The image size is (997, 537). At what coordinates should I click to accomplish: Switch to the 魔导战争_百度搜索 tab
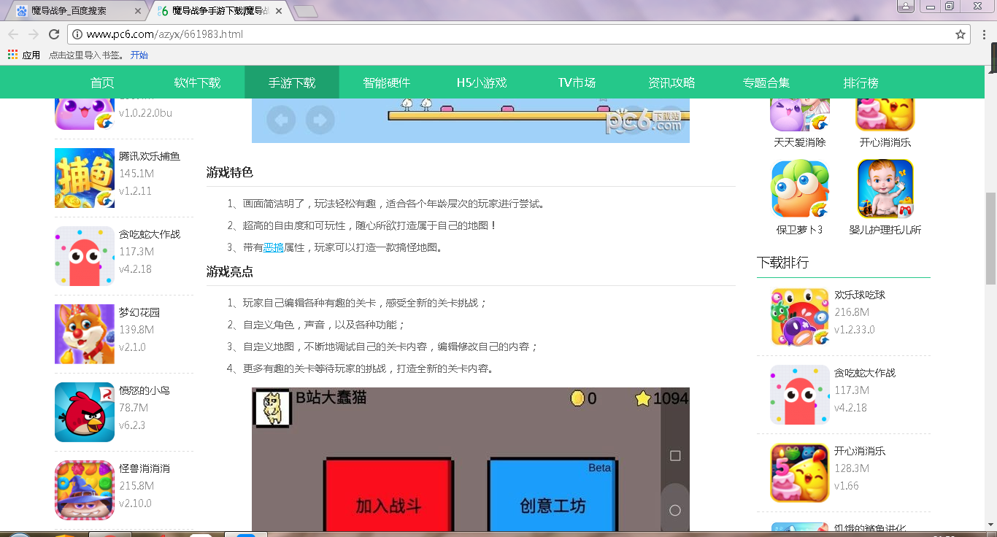click(x=77, y=11)
